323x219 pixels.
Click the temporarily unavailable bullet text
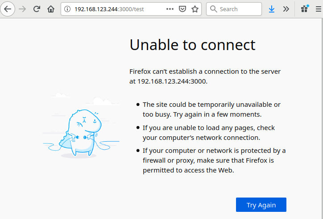(211, 109)
